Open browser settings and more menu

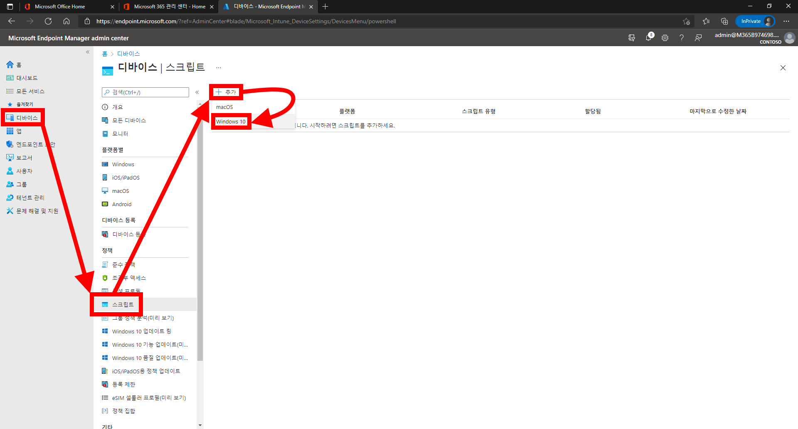coord(786,21)
